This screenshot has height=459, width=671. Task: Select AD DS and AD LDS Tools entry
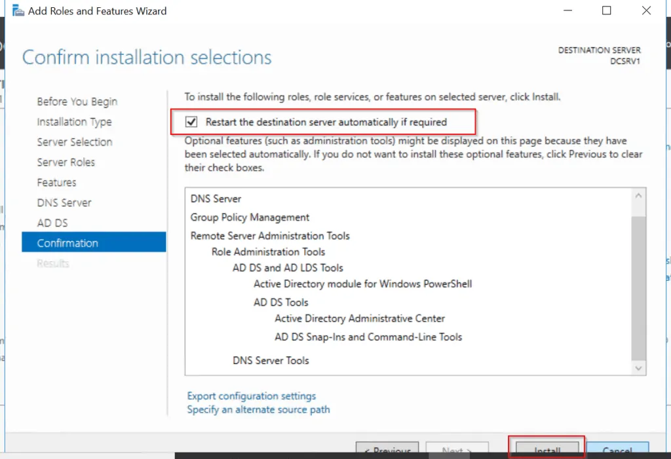coord(288,268)
